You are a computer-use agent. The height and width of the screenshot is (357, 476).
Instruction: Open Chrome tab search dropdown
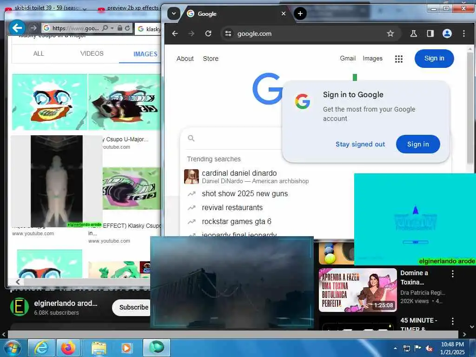[174, 13]
